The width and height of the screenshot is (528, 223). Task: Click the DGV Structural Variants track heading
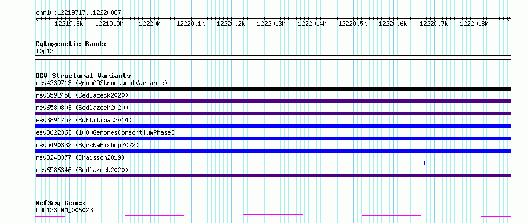[83, 76]
